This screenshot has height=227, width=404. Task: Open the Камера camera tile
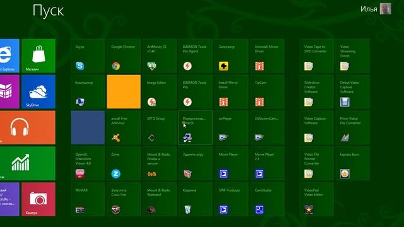pos(39,199)
